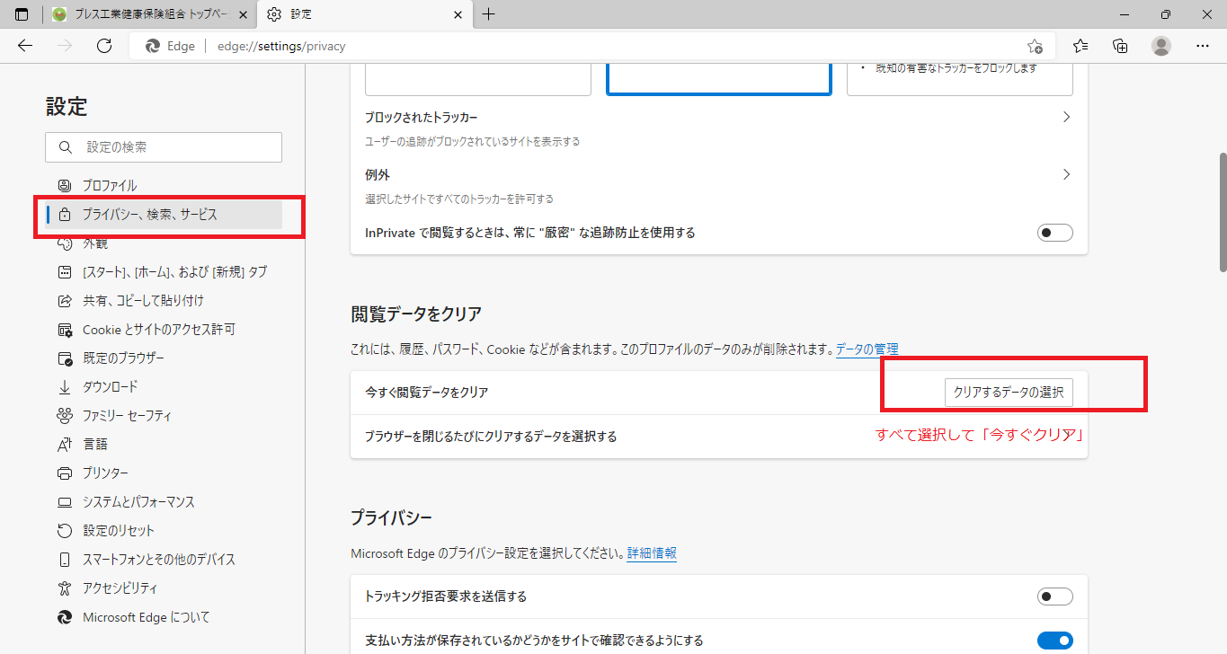Open システムとパフォーマンス settings
The width and height of the screenshot is (1227, 654).
point(164,502)
